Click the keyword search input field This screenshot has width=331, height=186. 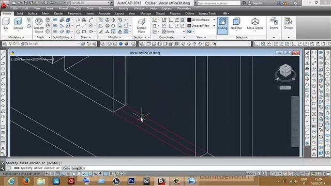coord(219,3)
